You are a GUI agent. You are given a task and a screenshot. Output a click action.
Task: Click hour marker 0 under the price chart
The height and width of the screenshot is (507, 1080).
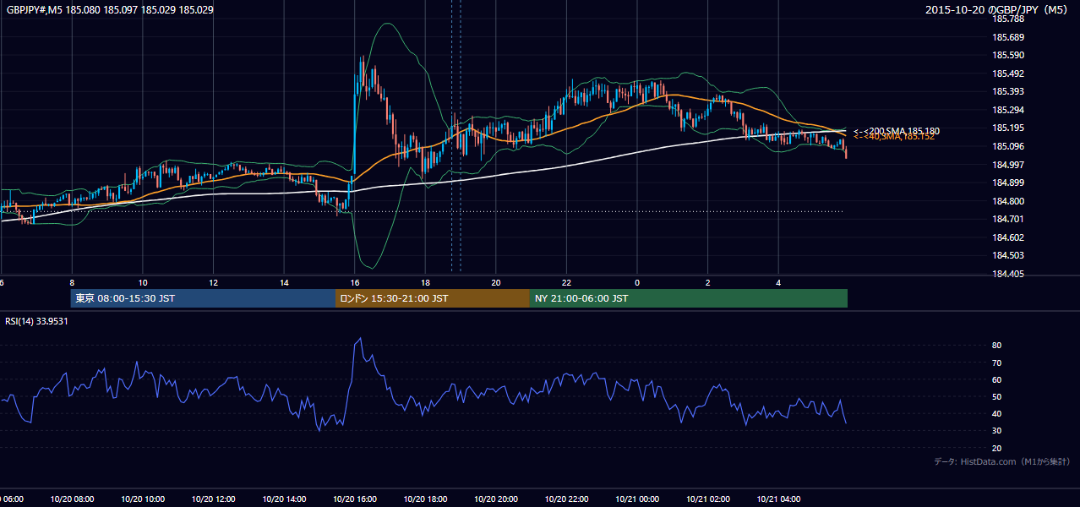[x=637, y=283]
